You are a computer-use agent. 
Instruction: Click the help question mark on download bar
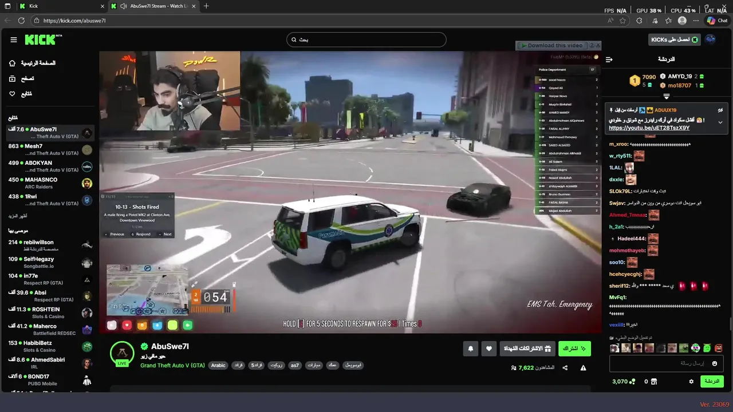click(x=592, y=45)
